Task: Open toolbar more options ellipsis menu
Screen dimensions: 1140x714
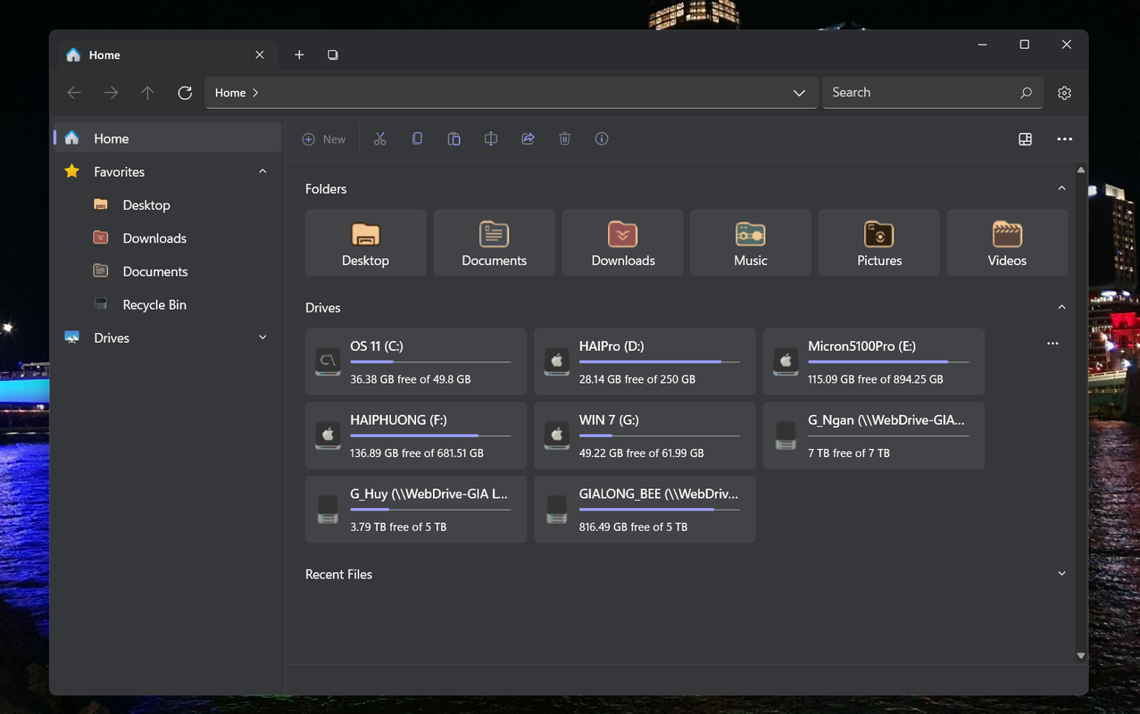Action: click(1064, 139)
